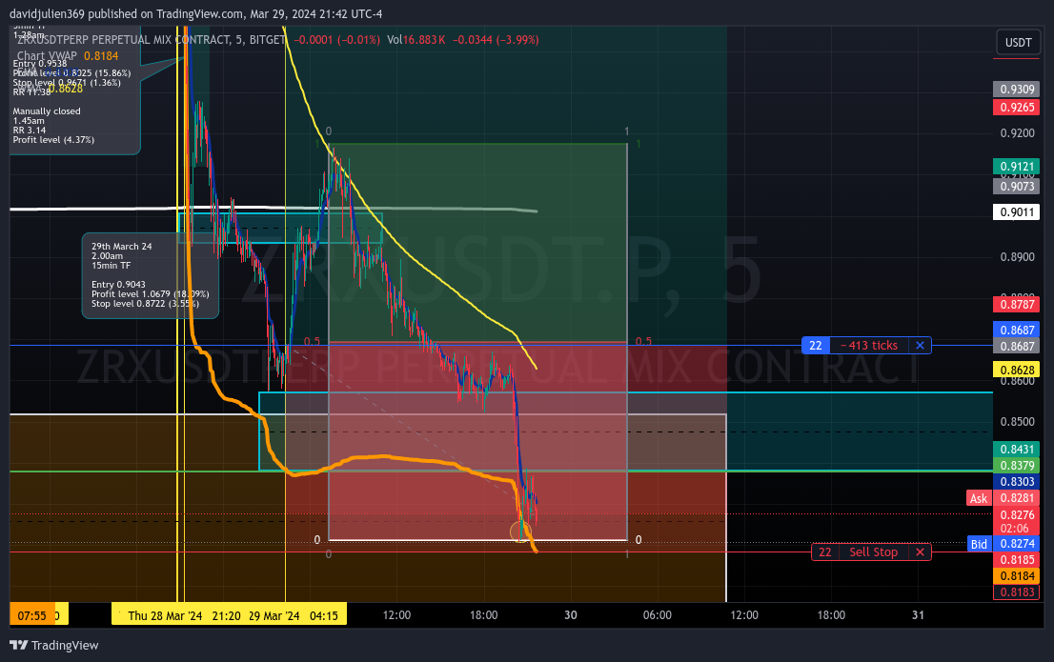
Task: Click the grey 0.8687 price label
Action: (1016, 346)
